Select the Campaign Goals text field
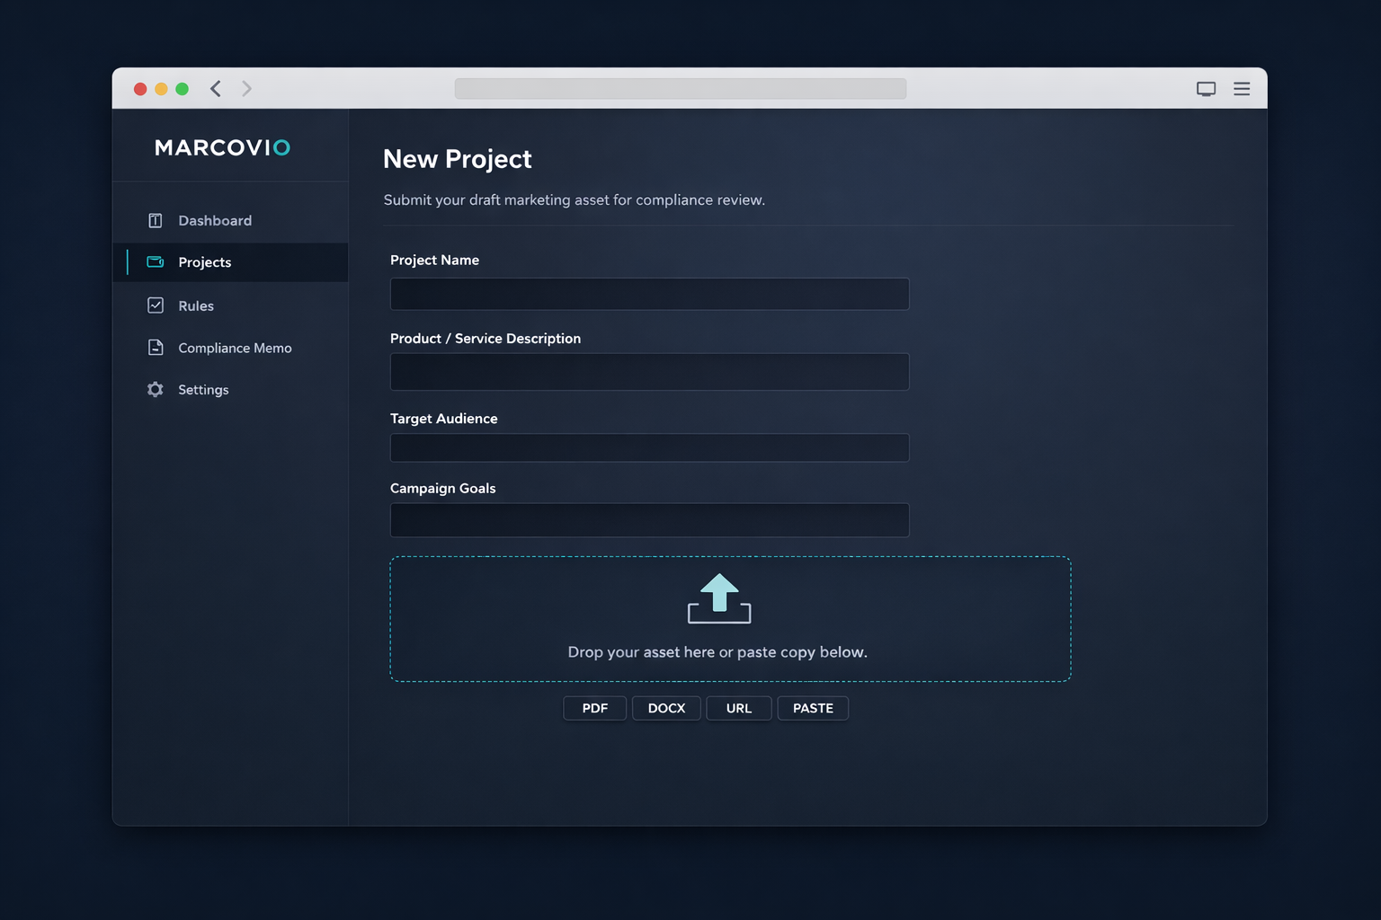This screenshot has width=1381, height=920. (649, 520)
